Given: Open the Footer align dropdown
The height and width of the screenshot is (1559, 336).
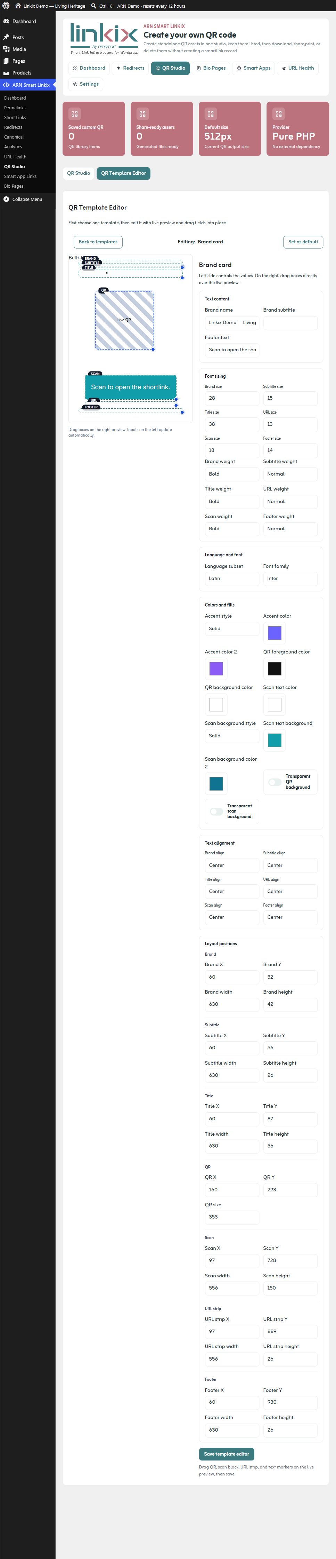Looking at the screenshot, I should (x=290, y=917).
